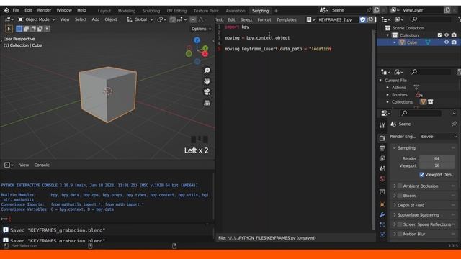Viewport: 461px width, 259px height.
Task: Switch to the Animation workspace tab
Action: [x=236, y=11]
